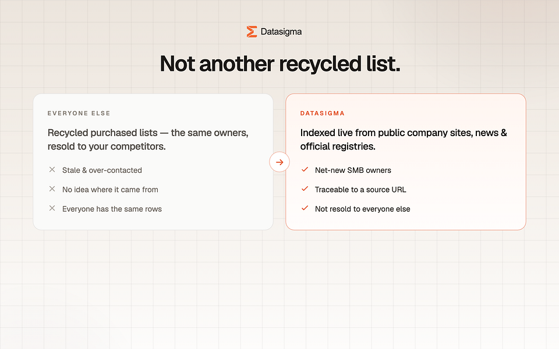The image size is (559, 349).
Task: Click the text No idea where it came from
Action: pyautogui.click(x=110, y=190)
